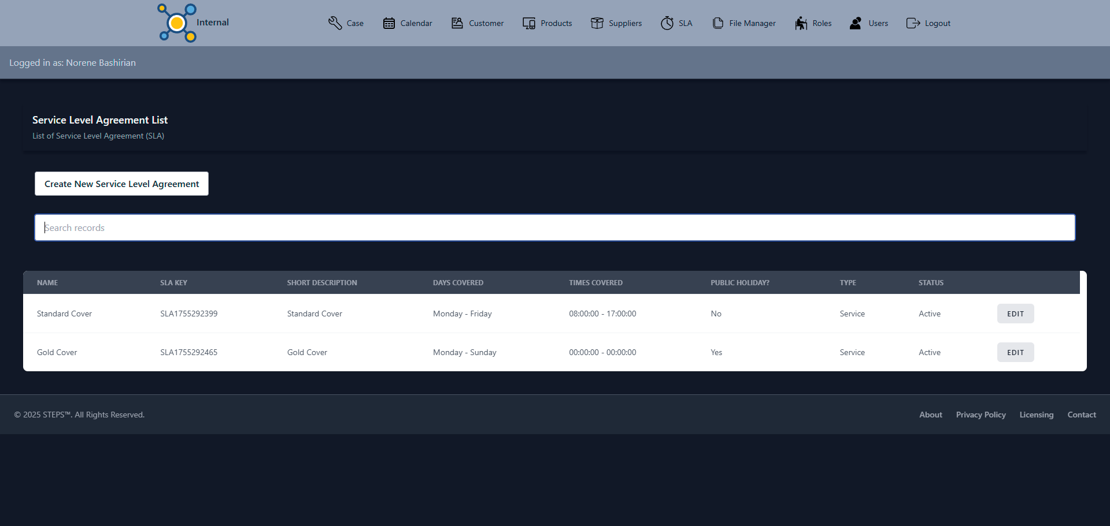Click the Roles icon
The height and width of the screenshot is (526, 1110).
click(801, 23)
